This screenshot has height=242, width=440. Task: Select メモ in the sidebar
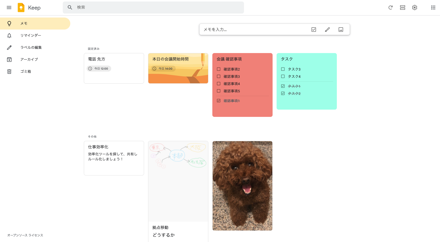pos(35,24)
